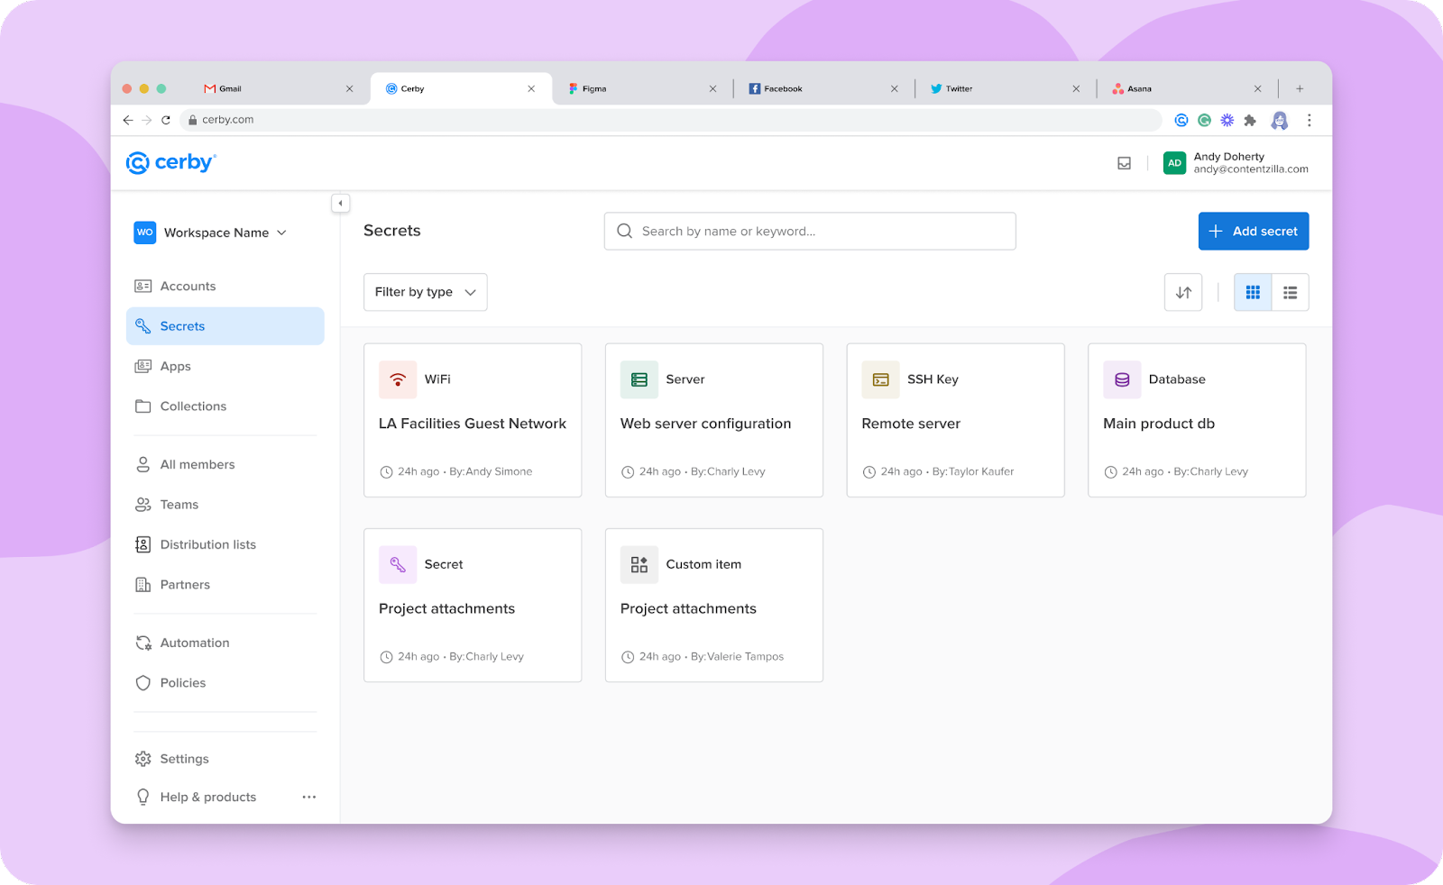The width and height of the screenshot is (1443, 885).
Task: Reload the page with the refresh icon
Action: point(166,120)
